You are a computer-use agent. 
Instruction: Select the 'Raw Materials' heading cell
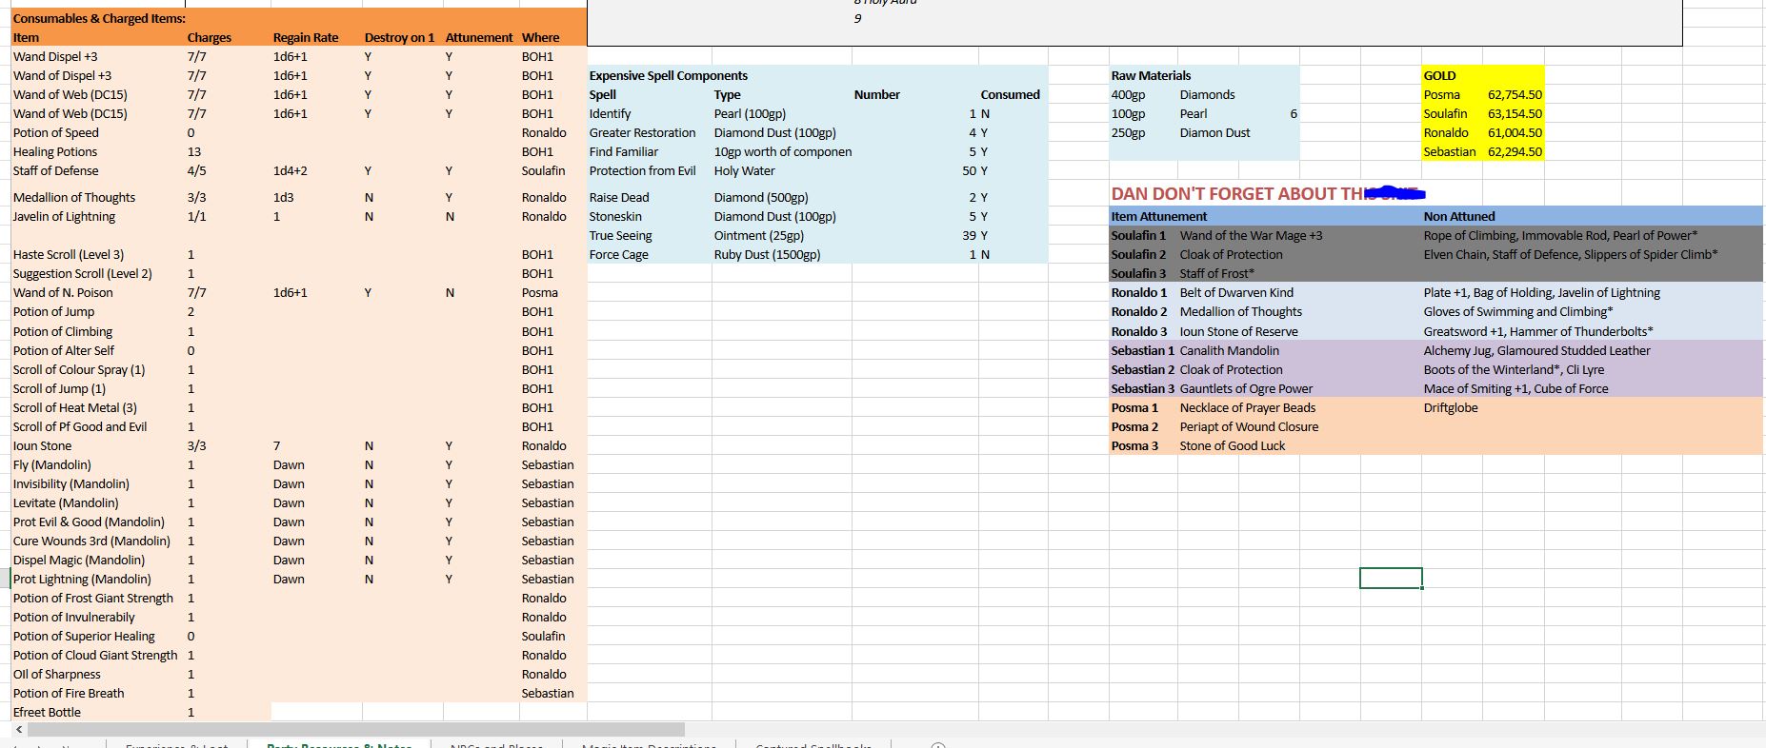click(x=1151, y=75)
